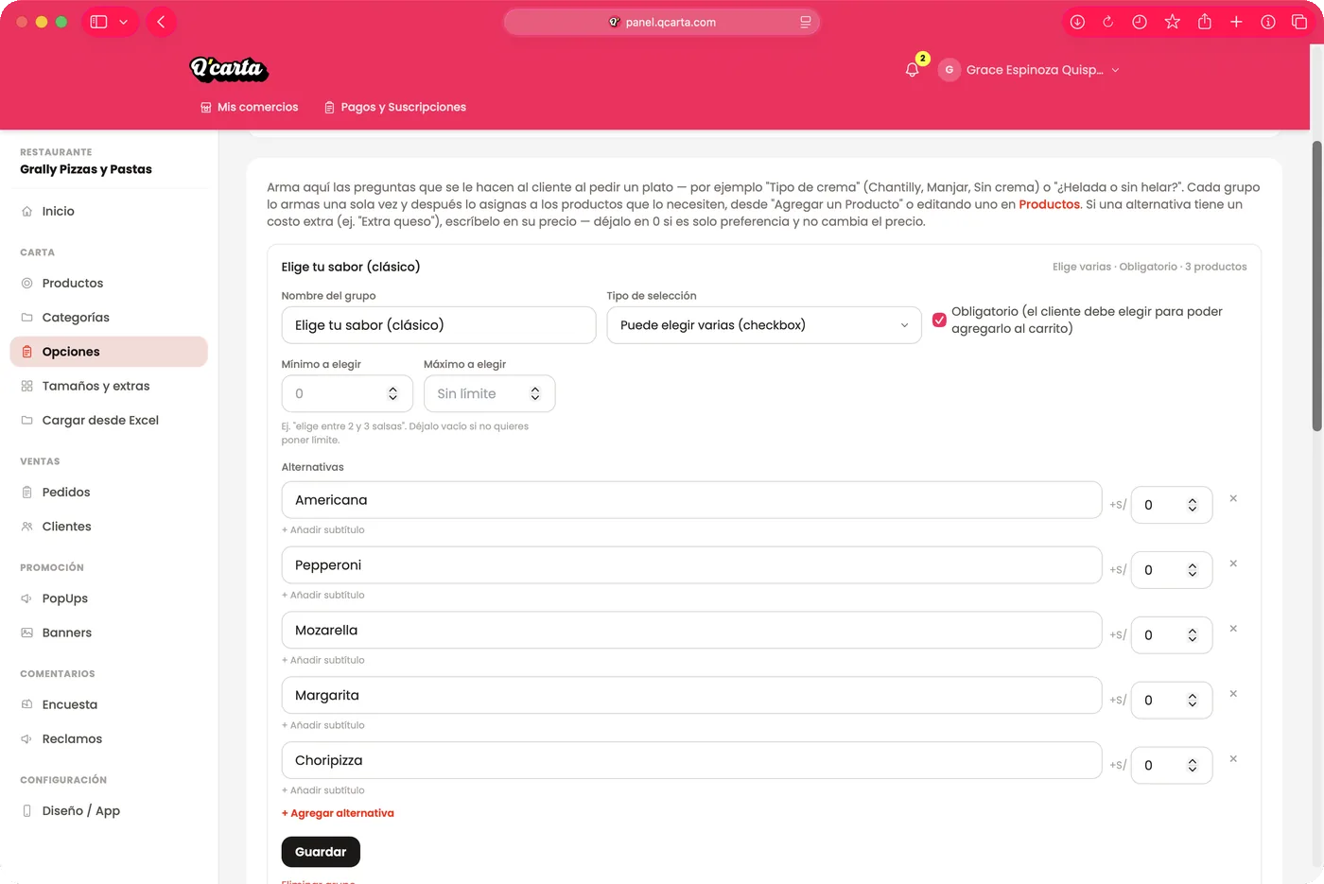The width and height of the screenshot is (1324, 884).
Task: Open a new tab with plus icon
Action: pyautogui.click(x=1236, y=22)
